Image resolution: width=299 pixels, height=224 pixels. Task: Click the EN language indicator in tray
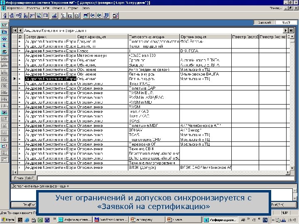265,220
